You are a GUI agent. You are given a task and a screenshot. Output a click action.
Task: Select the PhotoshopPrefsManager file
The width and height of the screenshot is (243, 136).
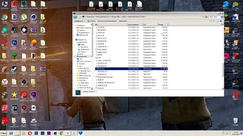[131, 77]
